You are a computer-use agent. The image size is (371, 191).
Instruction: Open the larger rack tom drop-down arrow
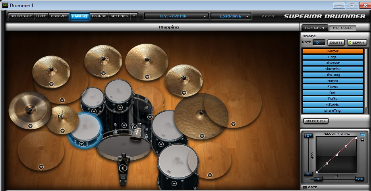click(120, 108)
